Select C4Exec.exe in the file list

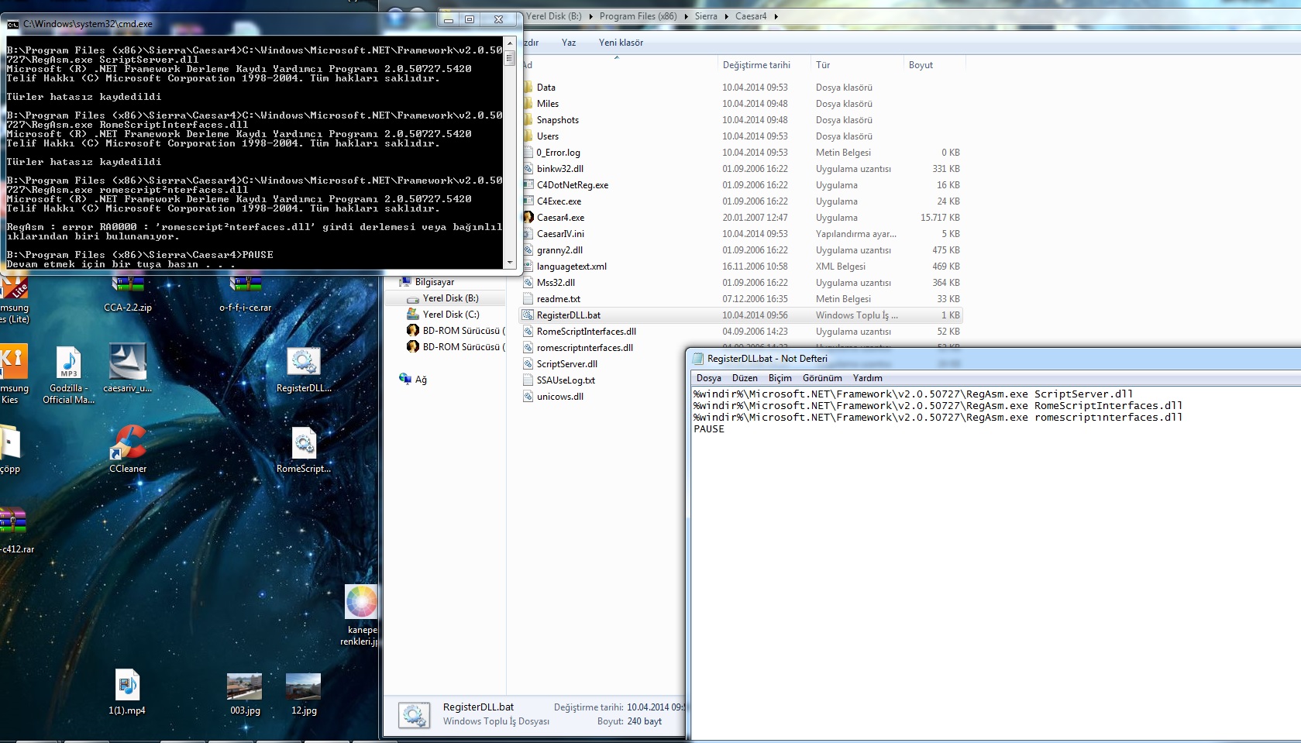pos(559,201)
